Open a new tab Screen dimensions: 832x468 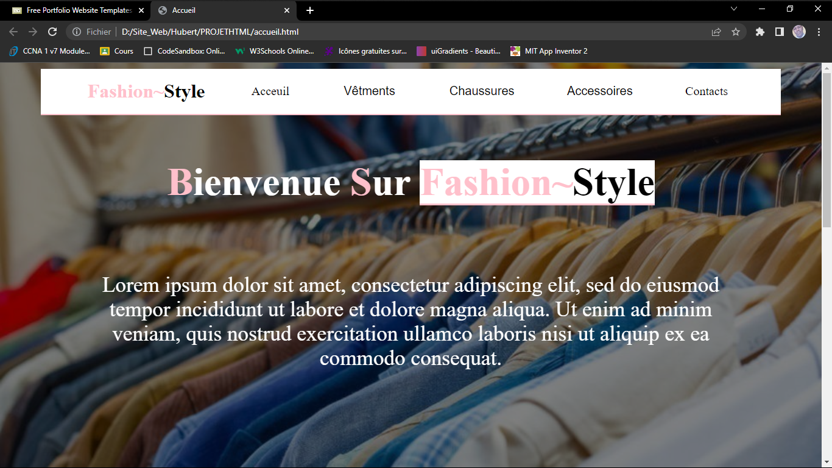click(x=310, y=10)
